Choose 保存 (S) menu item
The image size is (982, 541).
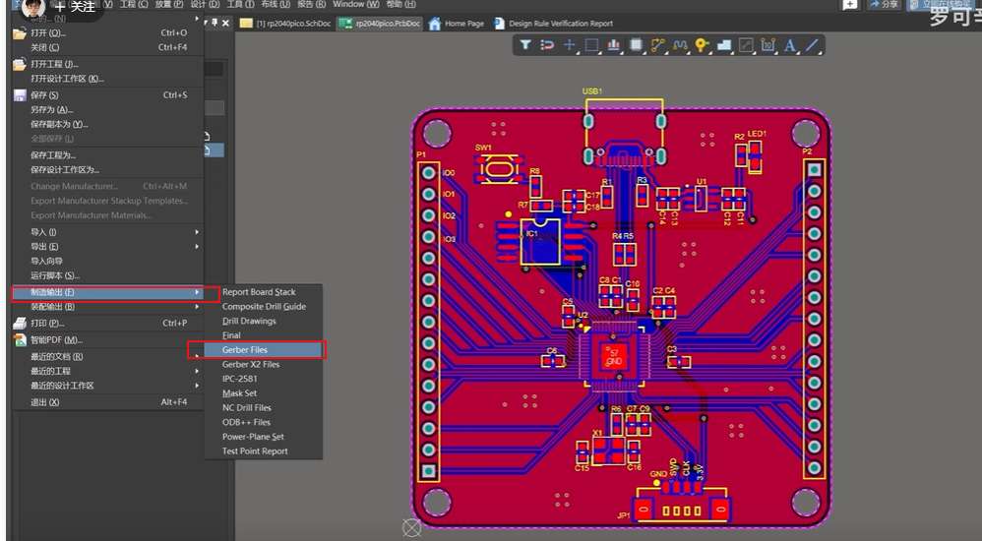pos(107,95)
